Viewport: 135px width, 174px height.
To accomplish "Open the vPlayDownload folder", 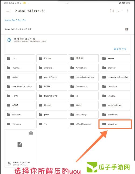I will [x=83, y=124].
